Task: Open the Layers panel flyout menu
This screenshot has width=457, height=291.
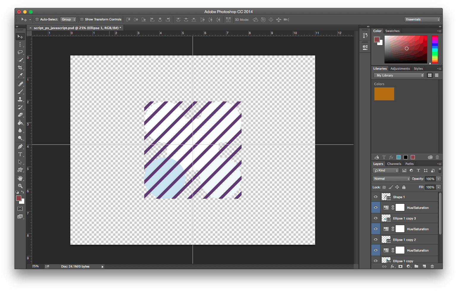Action: (x=439, y=164)
